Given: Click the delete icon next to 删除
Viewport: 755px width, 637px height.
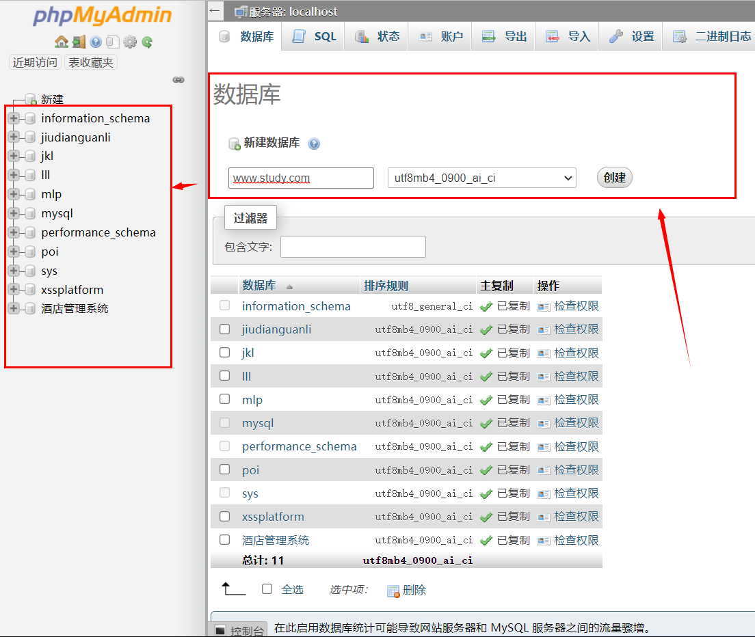Looking at the screenshot, I should tap(393, 591).
